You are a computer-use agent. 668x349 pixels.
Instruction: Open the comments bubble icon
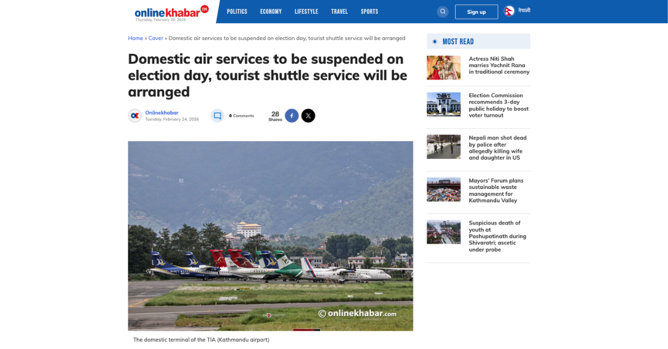218,116
